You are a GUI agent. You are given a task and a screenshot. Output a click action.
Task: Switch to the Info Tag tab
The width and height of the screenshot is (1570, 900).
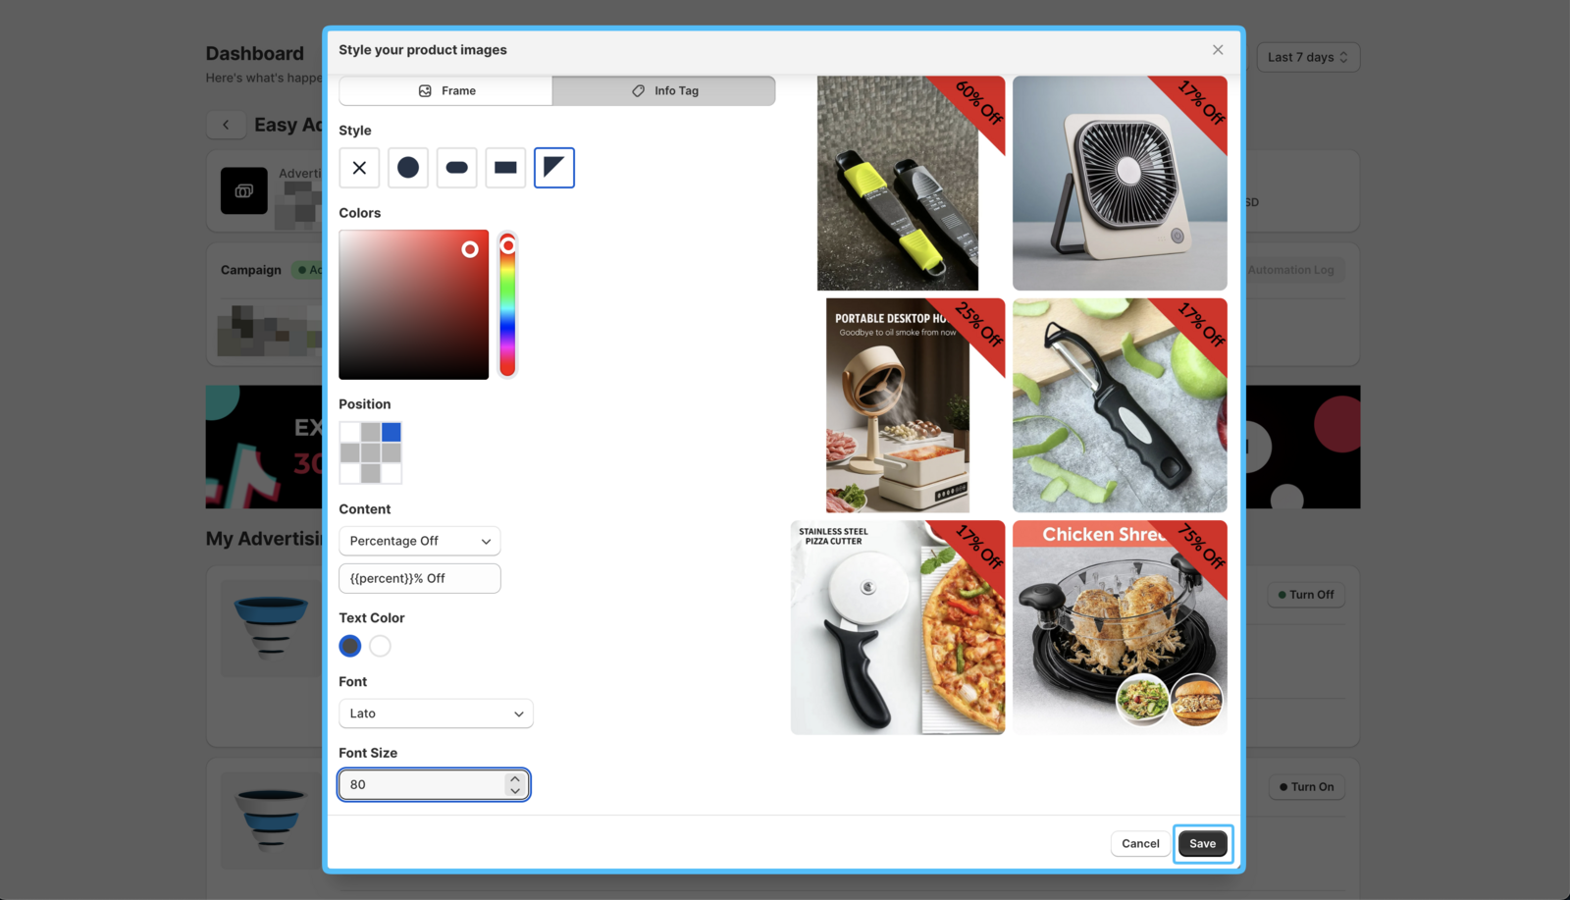coord(664,91)
